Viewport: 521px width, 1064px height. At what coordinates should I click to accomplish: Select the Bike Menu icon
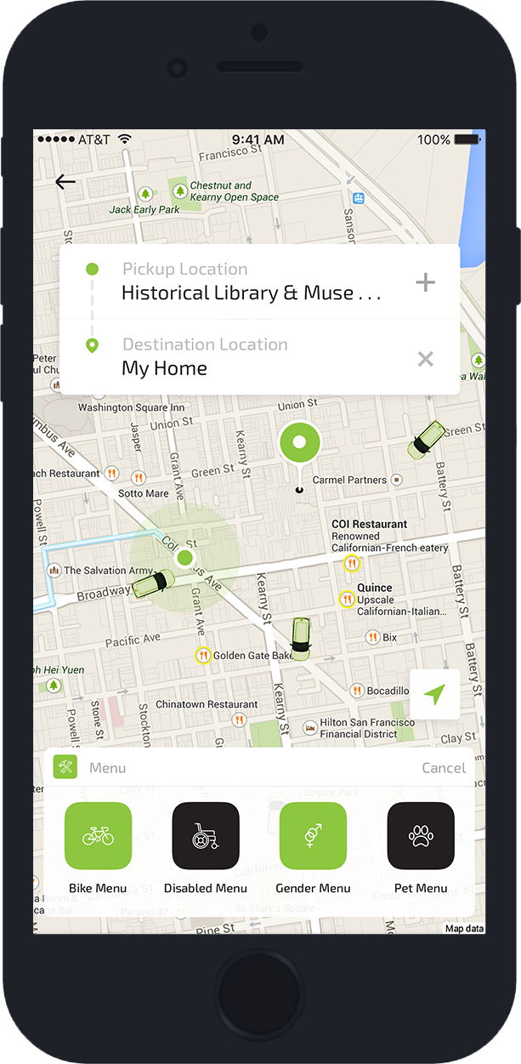tap(99, 836)
